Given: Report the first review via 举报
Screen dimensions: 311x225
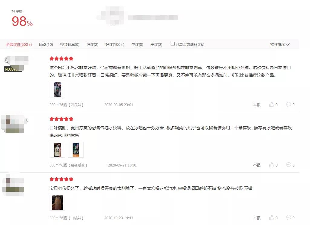Looking at the screenshot, I should click(x=257, y=105).
